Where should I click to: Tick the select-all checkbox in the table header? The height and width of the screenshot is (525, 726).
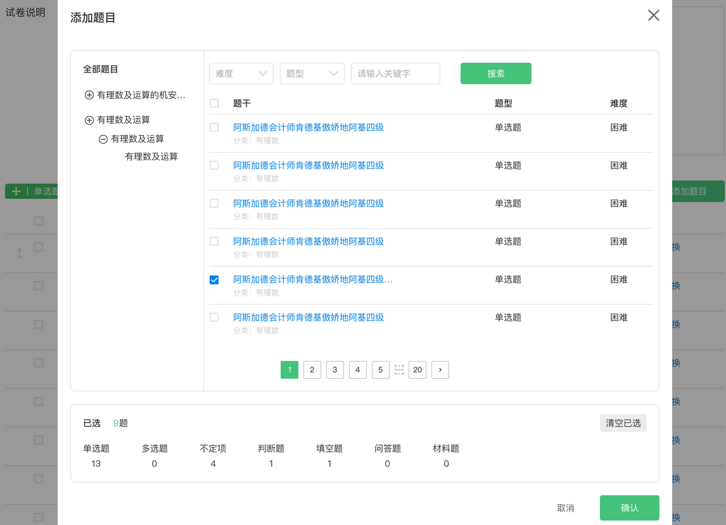point(214,103)
